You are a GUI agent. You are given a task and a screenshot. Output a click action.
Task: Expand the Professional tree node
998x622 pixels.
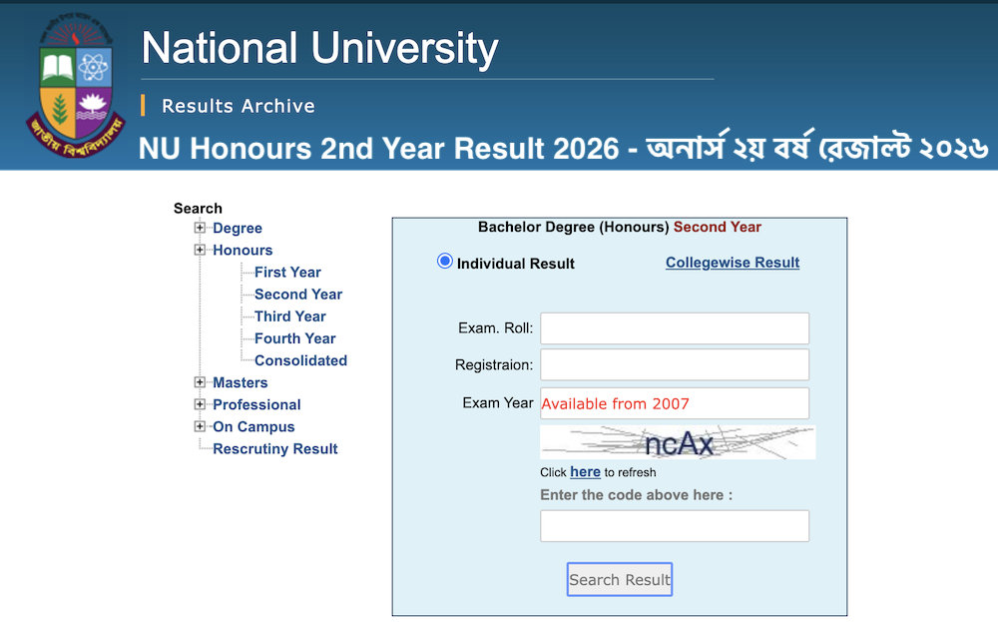pos(199,404)
